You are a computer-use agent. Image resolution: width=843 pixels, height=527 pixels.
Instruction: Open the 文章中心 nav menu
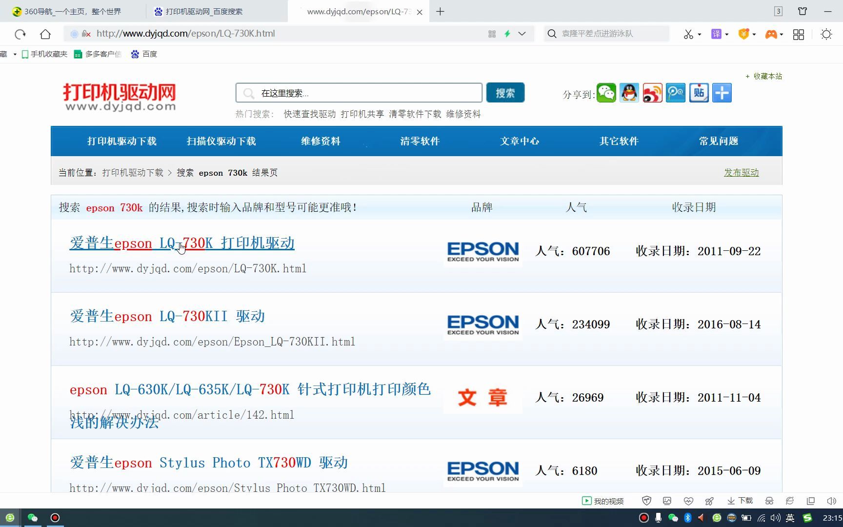520,142
